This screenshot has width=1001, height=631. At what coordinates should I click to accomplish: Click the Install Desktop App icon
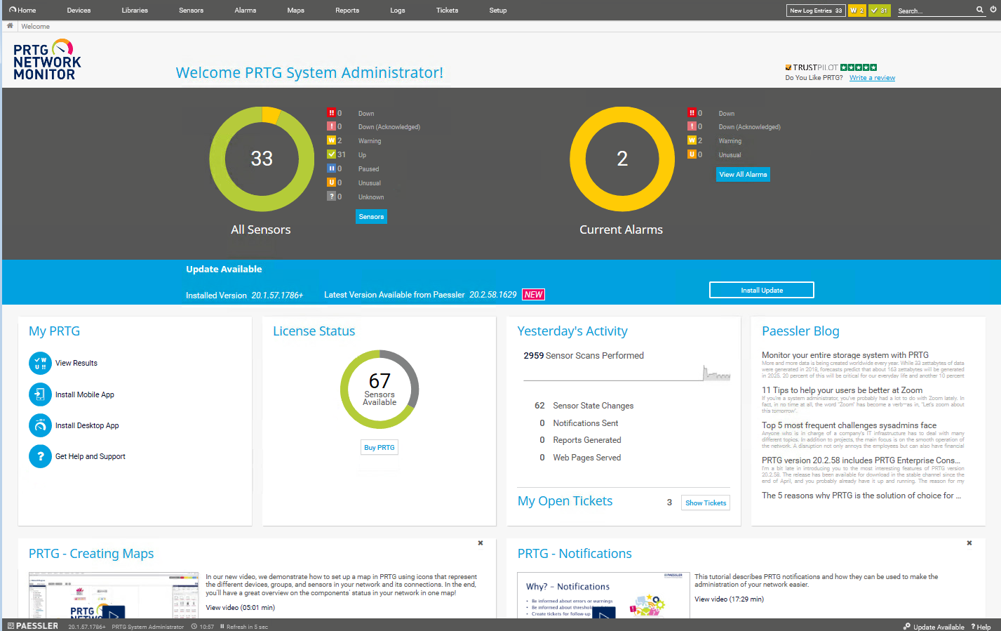[x=40, y=425]
